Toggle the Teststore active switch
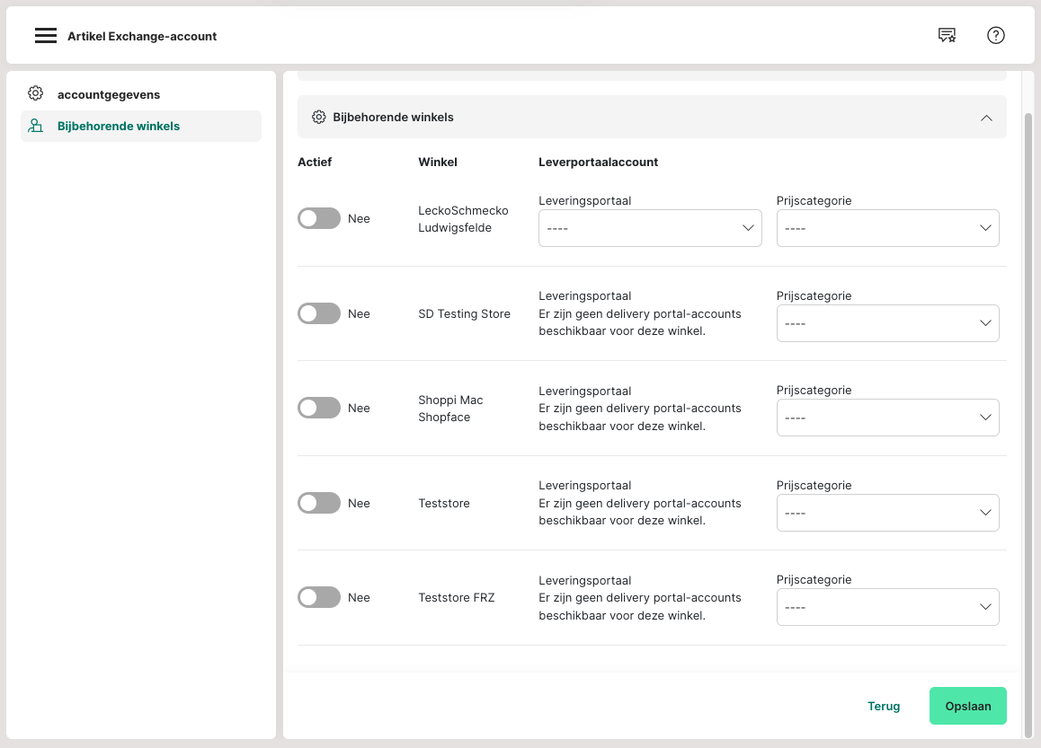This screenshot has width=1041, height=748. (x=318, y=503)
